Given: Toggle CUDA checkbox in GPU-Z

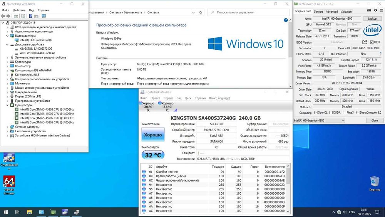Looking at the screenshot, I should click(x=331, y=113).
